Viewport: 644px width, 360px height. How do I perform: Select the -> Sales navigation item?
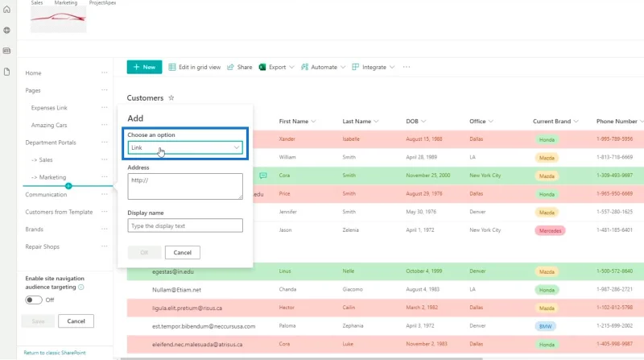tap(42, 159)
